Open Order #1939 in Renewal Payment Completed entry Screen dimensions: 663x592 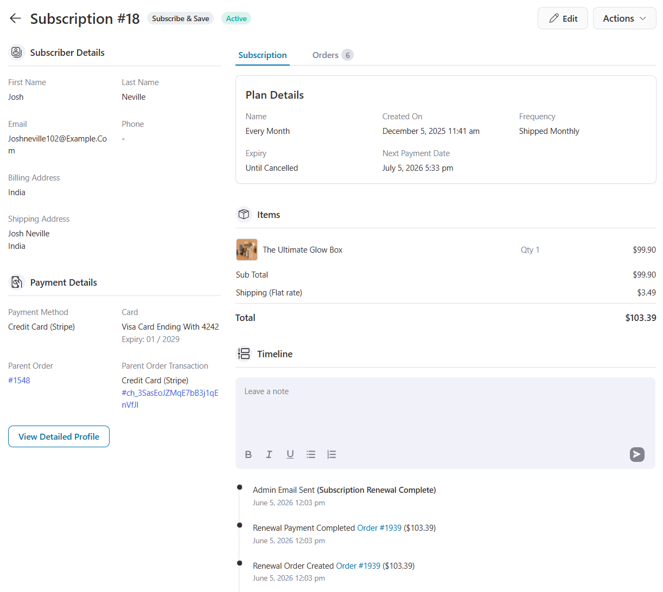[x=379, y=528]
